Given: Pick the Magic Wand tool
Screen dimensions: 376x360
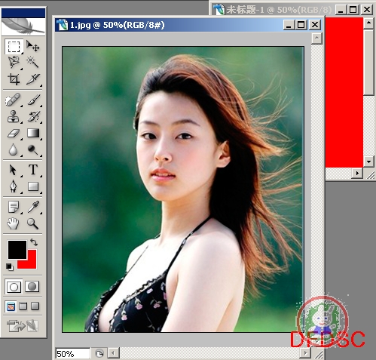Looking at the screenshot, I should (x=32, y=62).
